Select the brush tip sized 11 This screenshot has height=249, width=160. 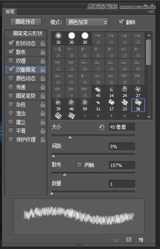pyautogui.click(x=98, y=105)
